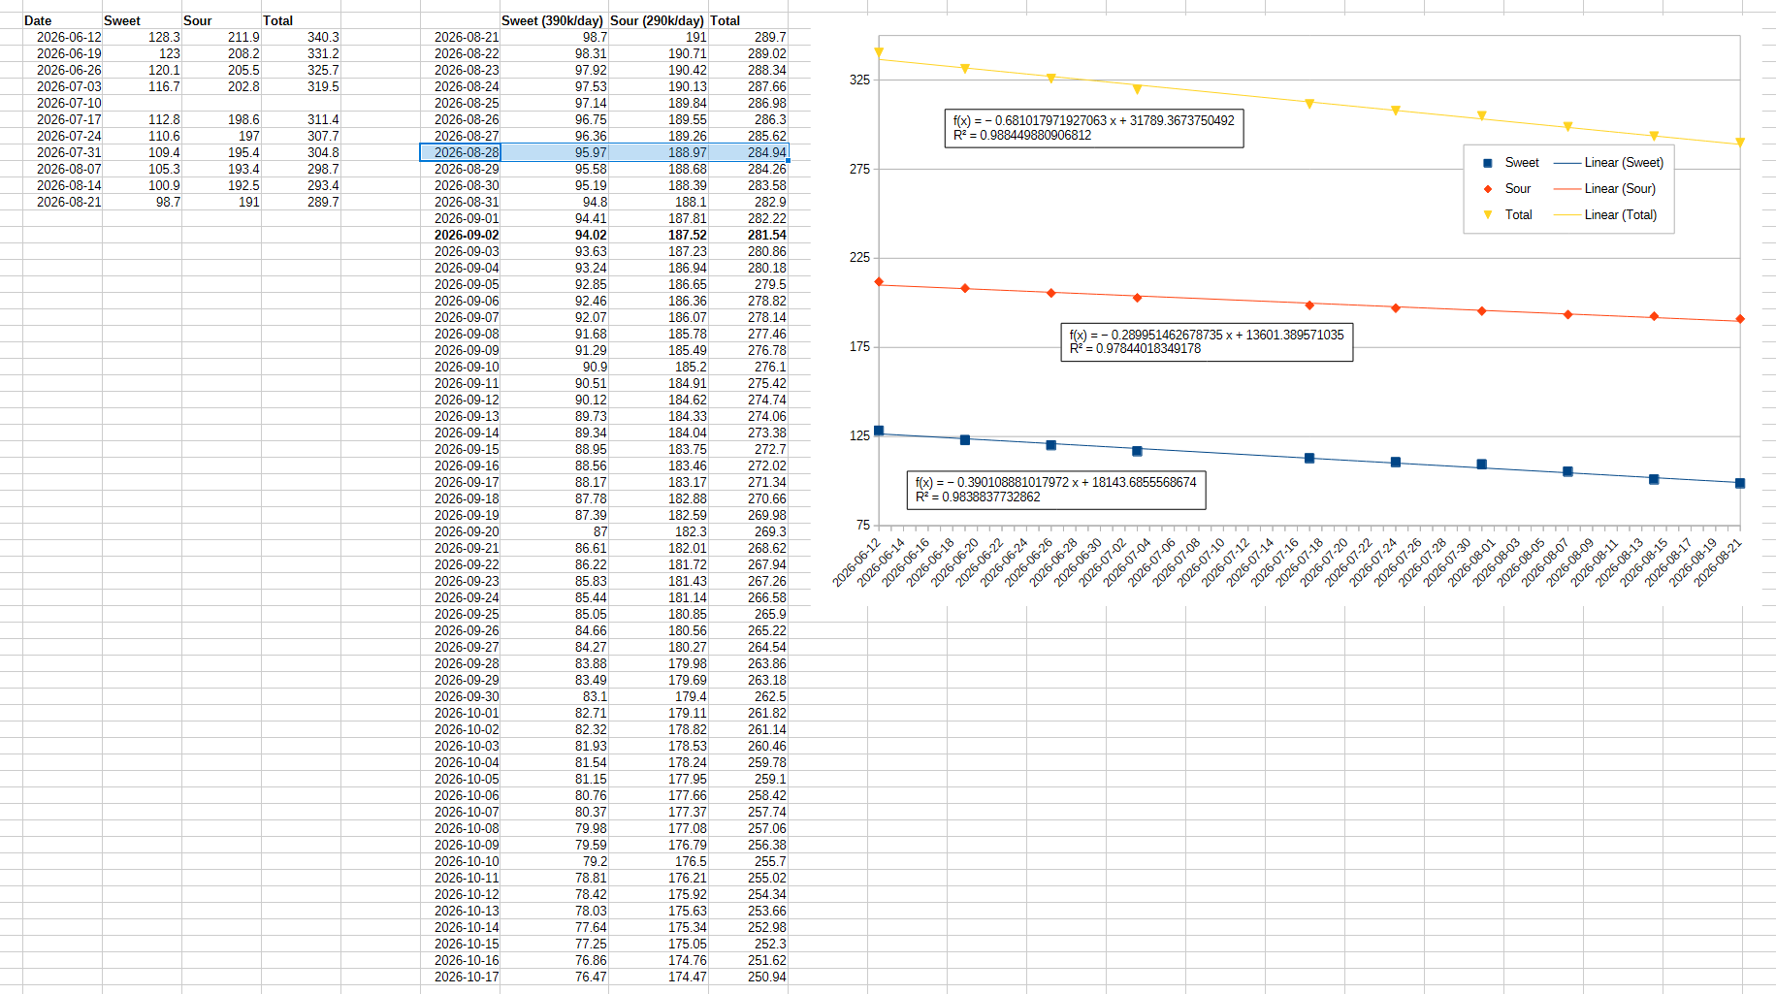Image resolution: width=1776 pixels, height=994 pixels.
Task: Select the cell containing 284.94
Action: [748, 152]
